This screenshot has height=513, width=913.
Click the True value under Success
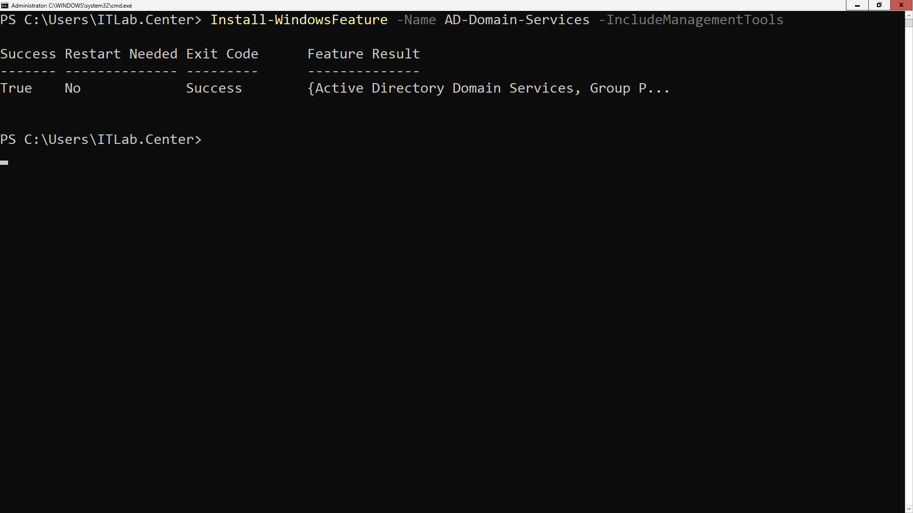pos(16,88)
